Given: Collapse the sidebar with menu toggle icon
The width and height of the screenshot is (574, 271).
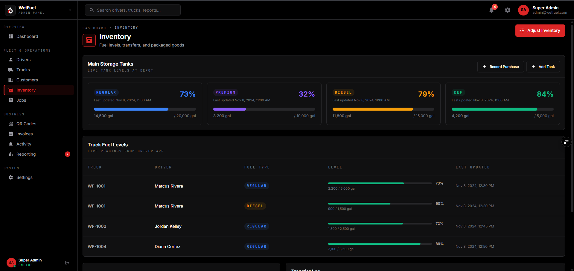Looking at the screenshot, I should (68, 10).
